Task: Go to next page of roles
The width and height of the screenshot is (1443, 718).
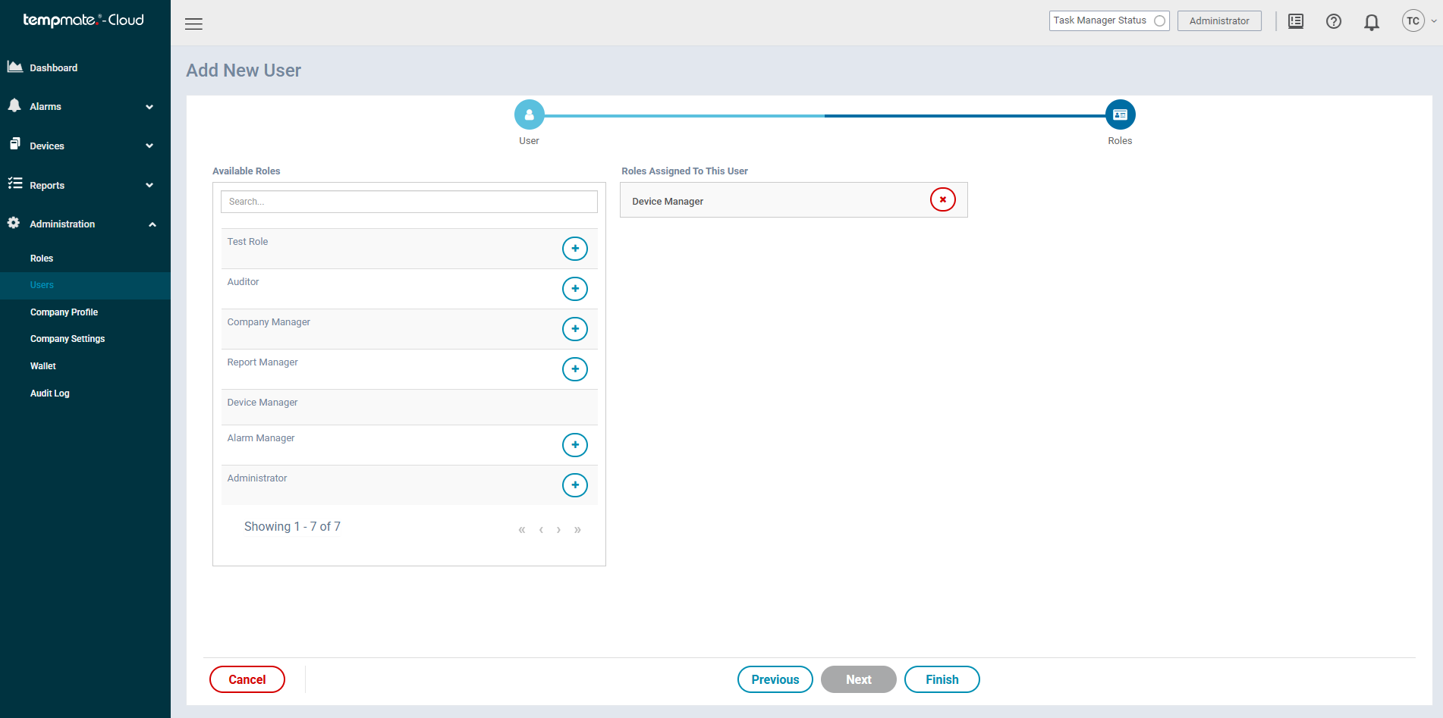Action: (x=558, y=530)
